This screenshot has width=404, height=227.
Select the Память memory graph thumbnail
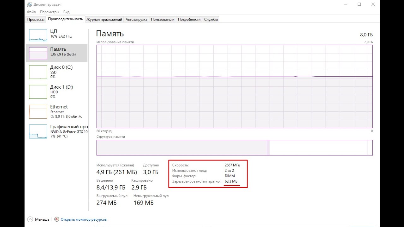(x=38, y=53)
